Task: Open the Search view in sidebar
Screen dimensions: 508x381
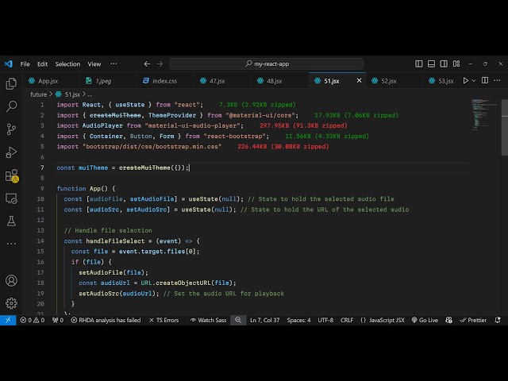Action: (x=11, y=106)
